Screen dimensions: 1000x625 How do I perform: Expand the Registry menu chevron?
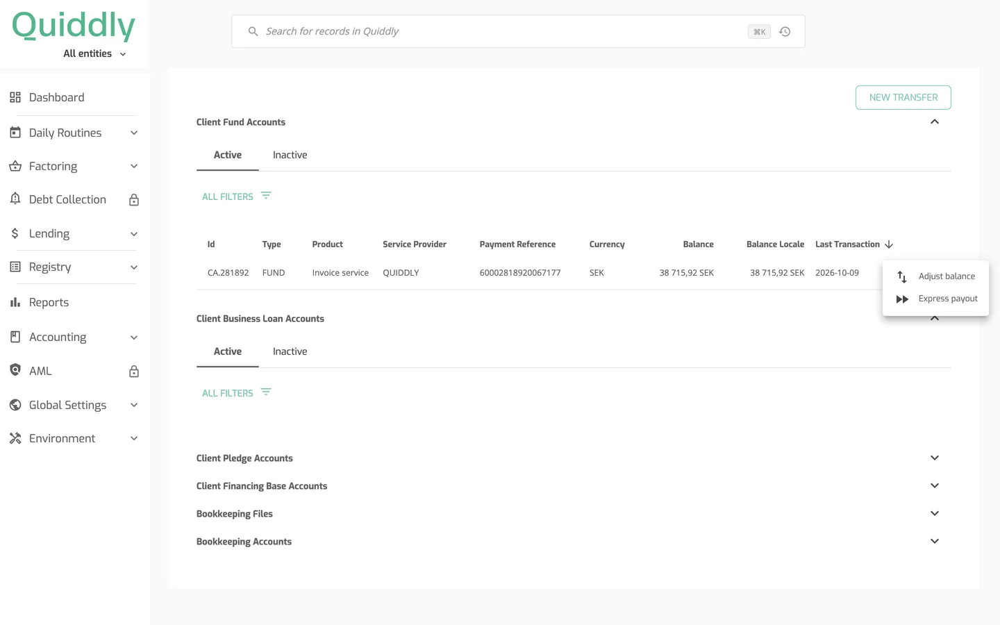coord(134,267)
